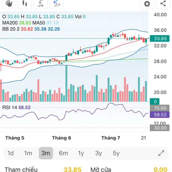Image resolution: width=172 pixels, height=172 pixels.
Task: Click the green 0 volume tag
Action: [155, 101]
